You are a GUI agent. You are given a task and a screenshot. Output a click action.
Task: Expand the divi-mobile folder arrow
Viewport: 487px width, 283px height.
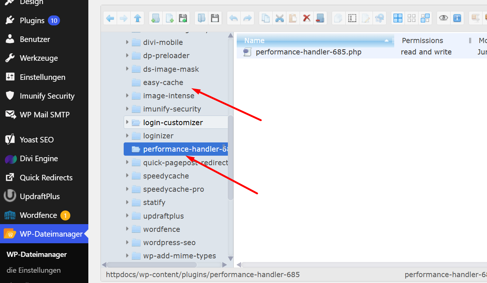pos(127,42)
